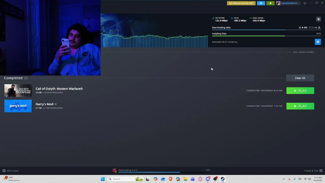Click Add a Game plus icon
The image size is (325, 183).
coord(4,171)
